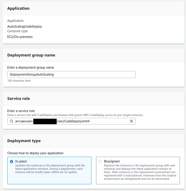This screenshot has height=191, width=186.
Task: Click the Deployment group name section heading
Action: [x=31, y=55]
